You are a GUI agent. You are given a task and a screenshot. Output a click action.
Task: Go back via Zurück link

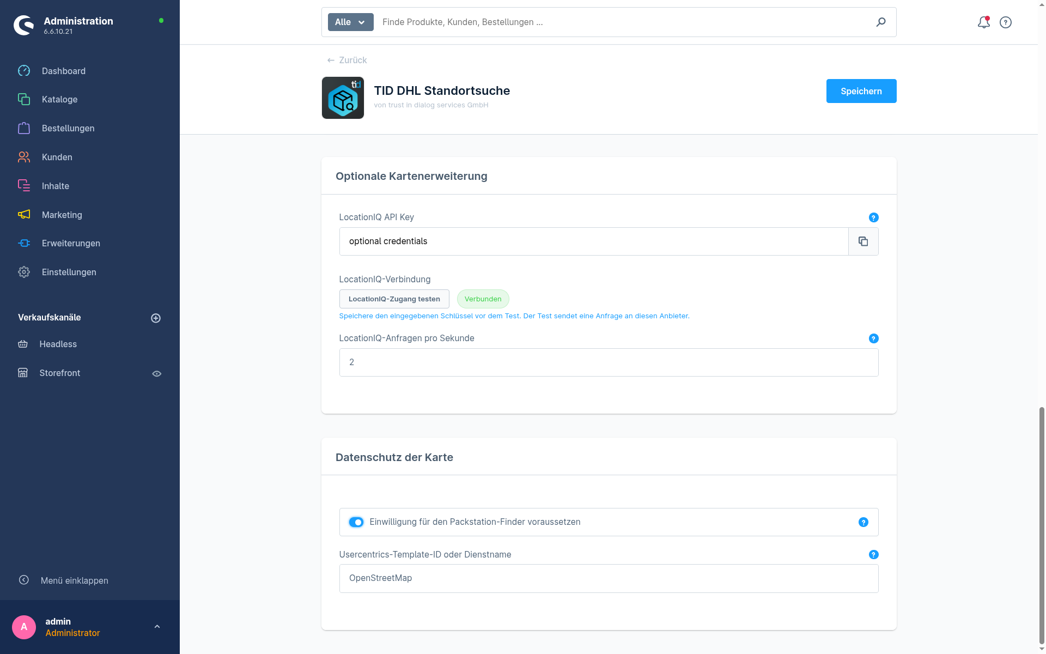coord(347,60)
